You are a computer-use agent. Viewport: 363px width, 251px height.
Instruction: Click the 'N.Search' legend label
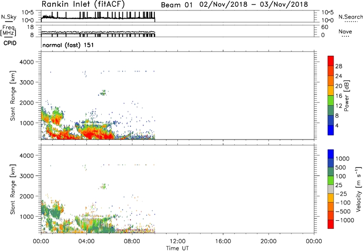point(350,17)
